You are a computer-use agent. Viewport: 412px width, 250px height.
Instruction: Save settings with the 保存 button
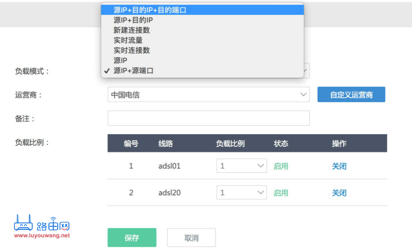coord(132,237)
